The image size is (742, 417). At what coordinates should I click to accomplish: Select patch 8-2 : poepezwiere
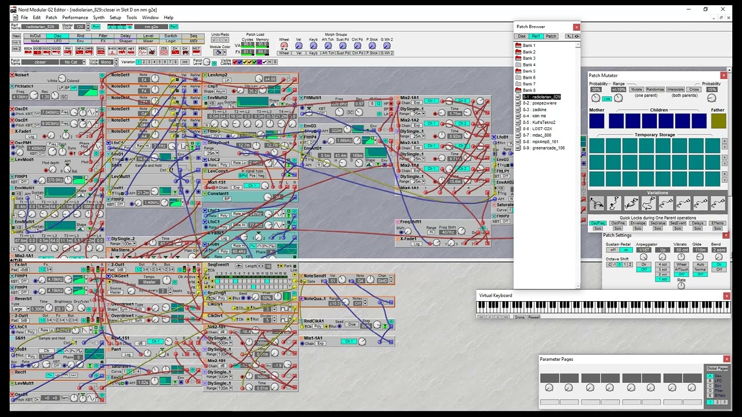pos(539,103)
